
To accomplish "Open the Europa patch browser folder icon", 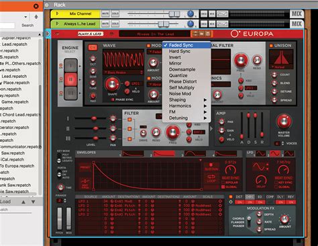I will [x=201, y=34].
